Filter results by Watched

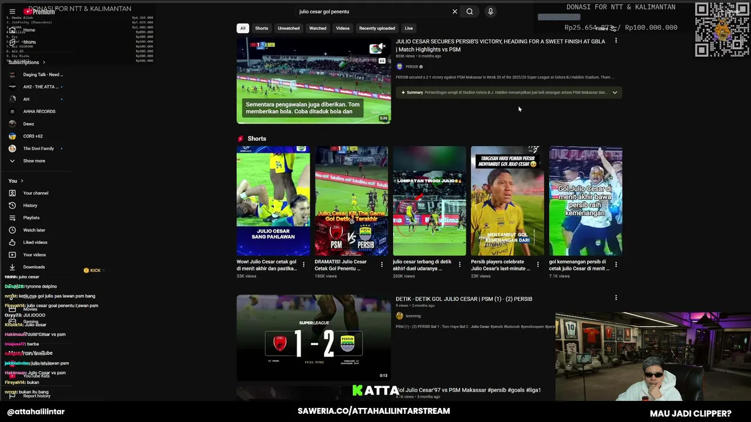(318, 28)
